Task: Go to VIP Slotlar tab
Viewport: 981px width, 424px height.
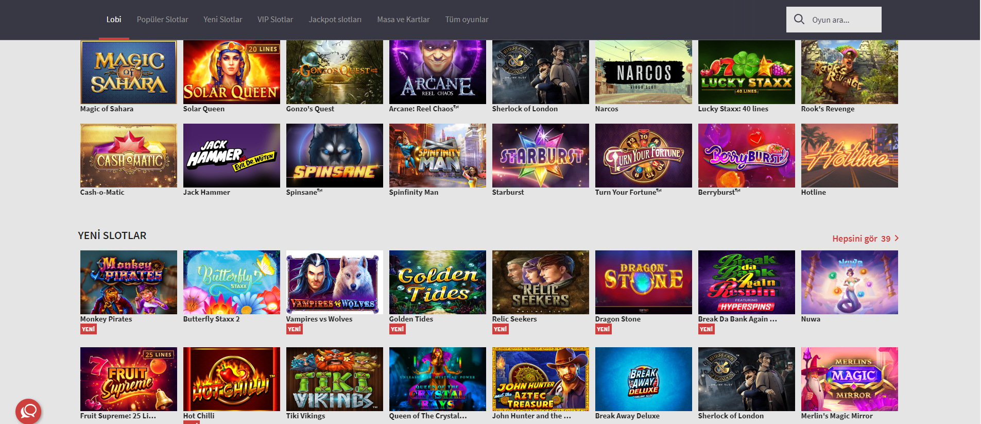Action: (x=275, y=20)
